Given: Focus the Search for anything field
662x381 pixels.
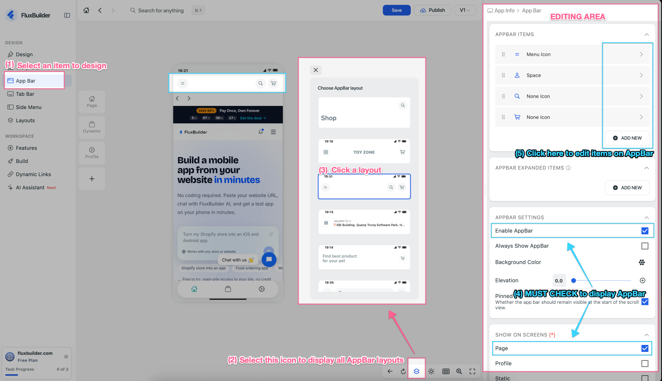Looking at the screenshot, I should (161, 10).
